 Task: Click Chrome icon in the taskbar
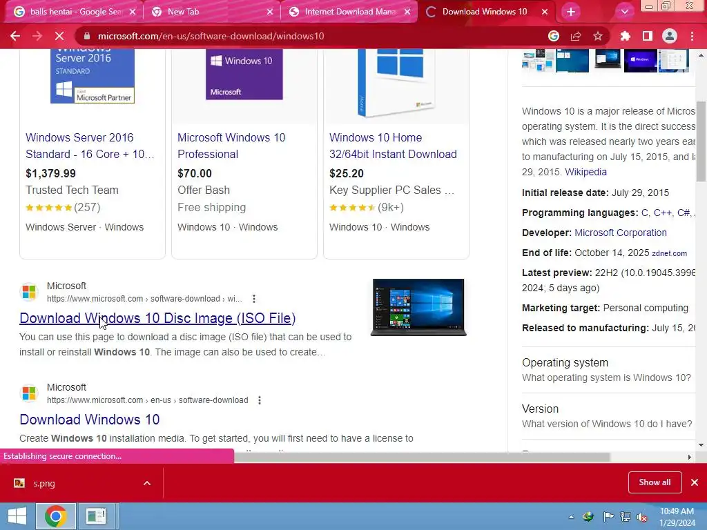pyautogui.click(x=56, y=516)
